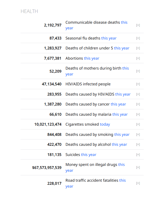The width and height of the screenshot is (164, 198).
Task: Click the $67,573,957,539 illegal drugs counter
Action: click(x=47, y=168)
